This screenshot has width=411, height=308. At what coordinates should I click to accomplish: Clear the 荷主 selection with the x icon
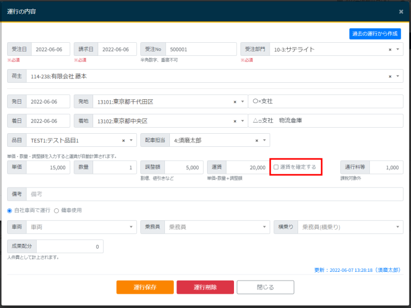390,76
